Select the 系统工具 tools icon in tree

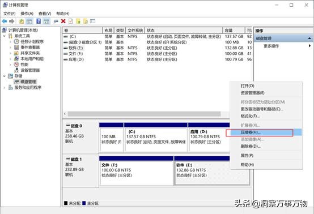click(10, 36)
